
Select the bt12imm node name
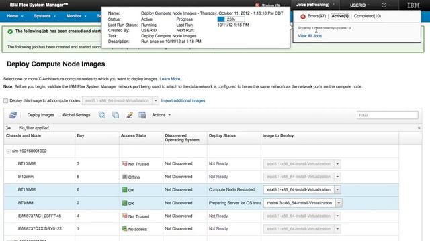click(26, 177)
